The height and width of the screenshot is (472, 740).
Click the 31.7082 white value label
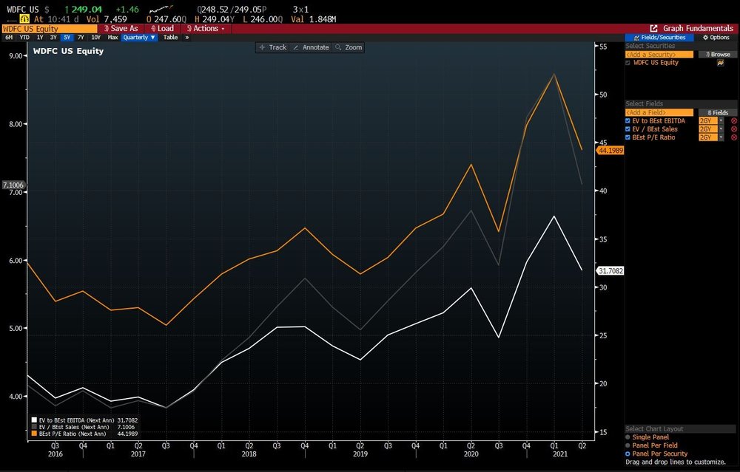(610, 271)
